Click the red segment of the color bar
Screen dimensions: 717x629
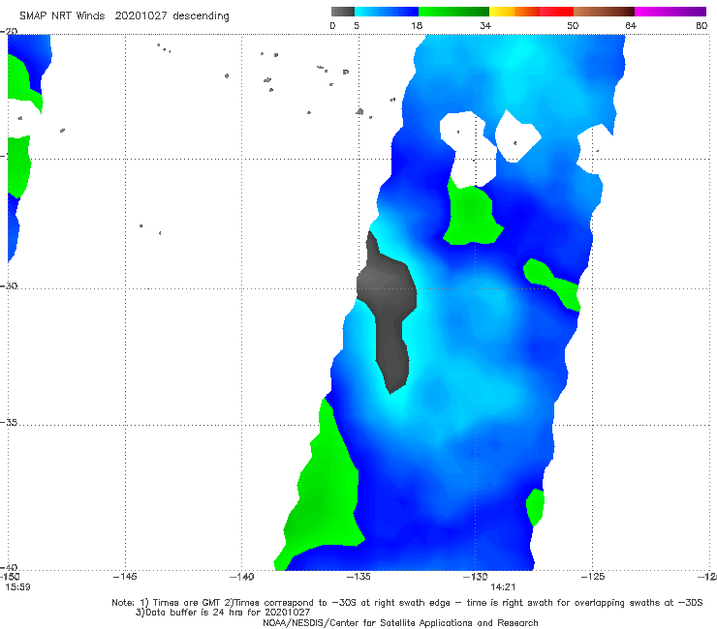click(x=556, y=12)
